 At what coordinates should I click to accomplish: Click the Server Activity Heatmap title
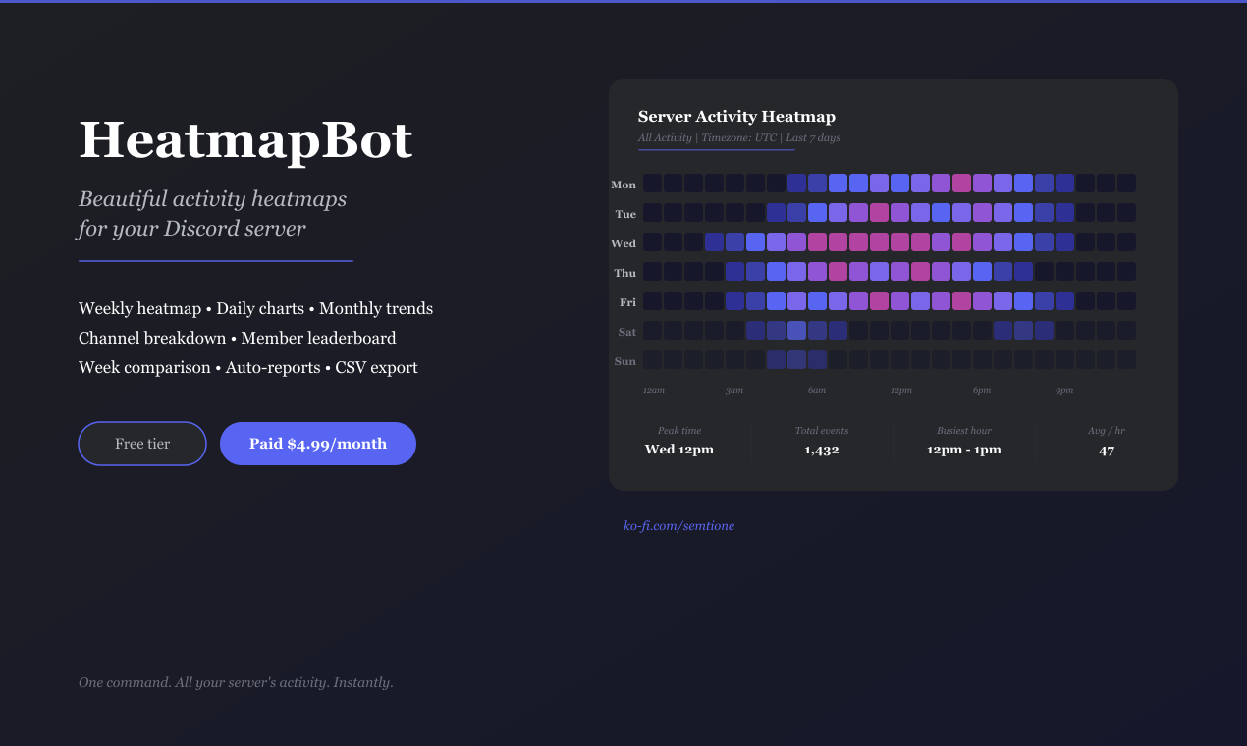point(735,116)
